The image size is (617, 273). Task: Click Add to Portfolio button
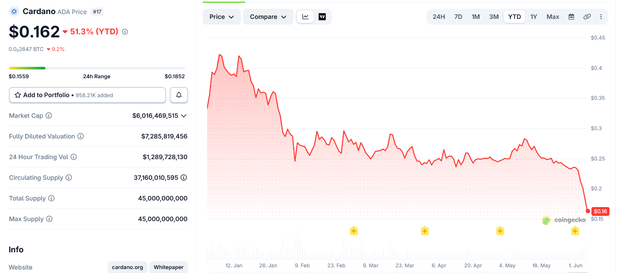tap(87, 95)
